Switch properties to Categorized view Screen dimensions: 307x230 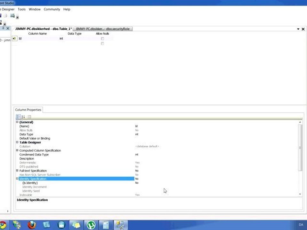tap(18, 117)
